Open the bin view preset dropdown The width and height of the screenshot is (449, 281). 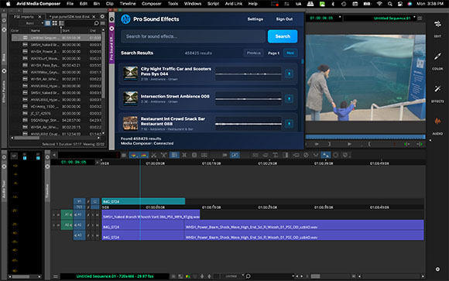pyautogui.click(x=32, y=23)
